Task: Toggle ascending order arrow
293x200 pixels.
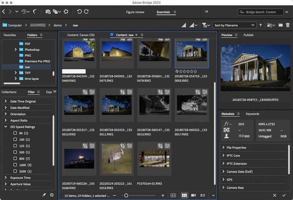Action: coord(261,25)
